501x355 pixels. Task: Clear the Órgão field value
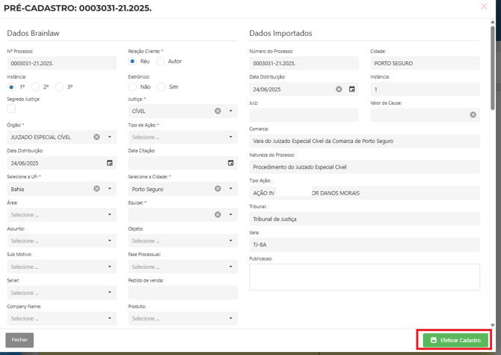click(x=96, y=137)
